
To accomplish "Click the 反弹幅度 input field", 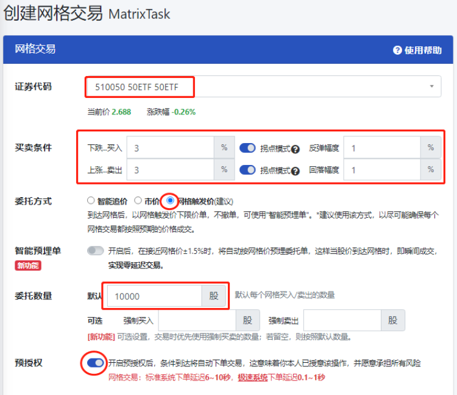I will tap(382, 148).
